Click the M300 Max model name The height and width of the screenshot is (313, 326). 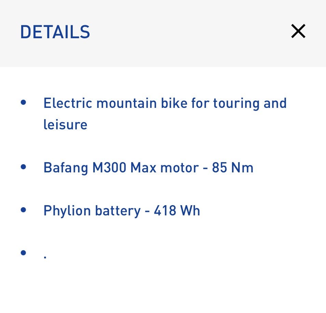(124, 168)
